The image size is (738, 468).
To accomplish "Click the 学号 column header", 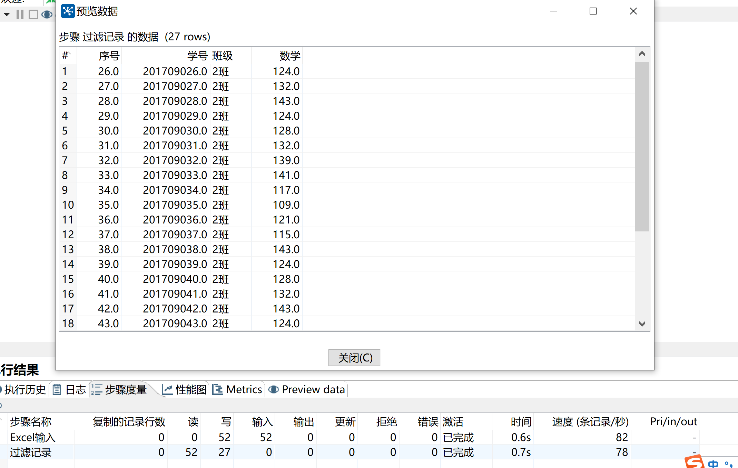I will [197, 56].
